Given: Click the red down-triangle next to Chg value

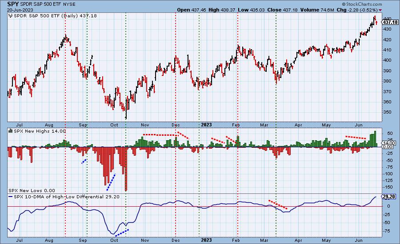Looking at the screenshot, I should (380, 10).
